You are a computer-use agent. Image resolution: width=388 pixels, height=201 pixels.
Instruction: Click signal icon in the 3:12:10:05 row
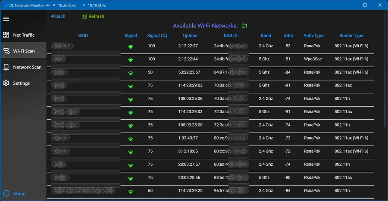[131, 152]
